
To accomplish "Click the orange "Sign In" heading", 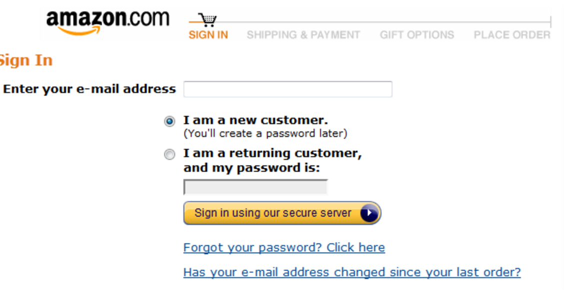I will pos(26,60).
